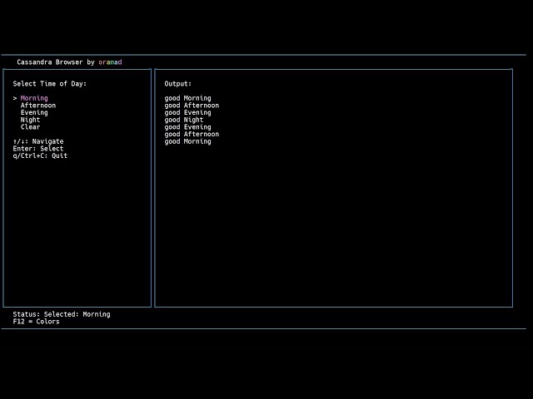Click the '↑/↓: Navigate' hint

(x=38, y=141)
